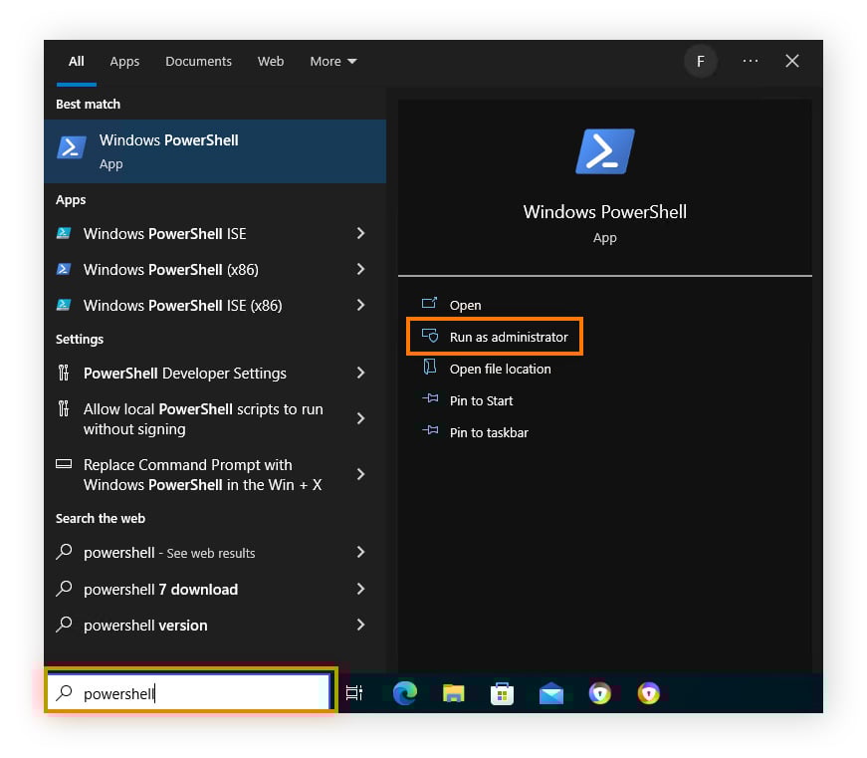
Task: Close the search panel with X
Action: (792, 61)
